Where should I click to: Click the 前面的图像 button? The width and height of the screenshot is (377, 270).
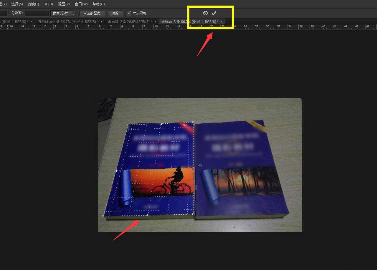click(92, 13)
